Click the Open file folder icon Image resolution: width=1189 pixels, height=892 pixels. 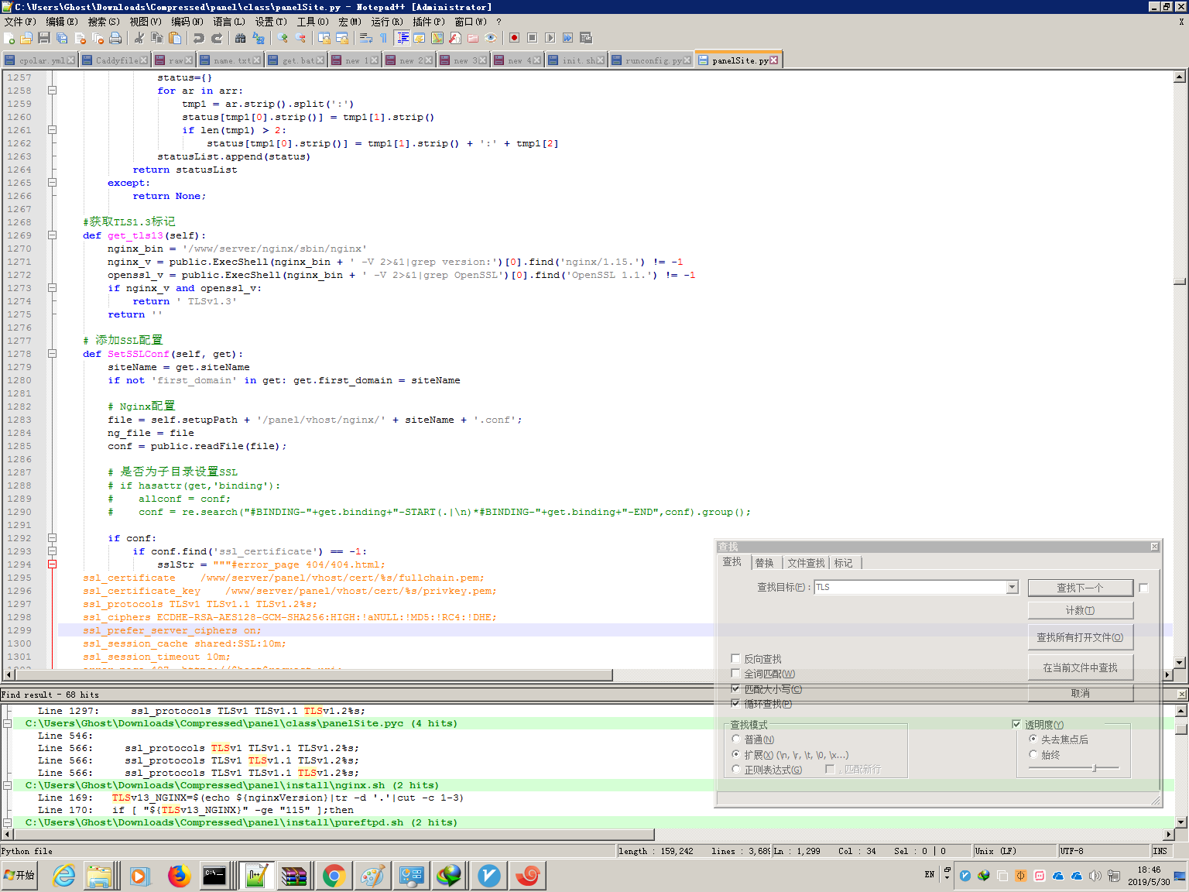coord(27,38)
